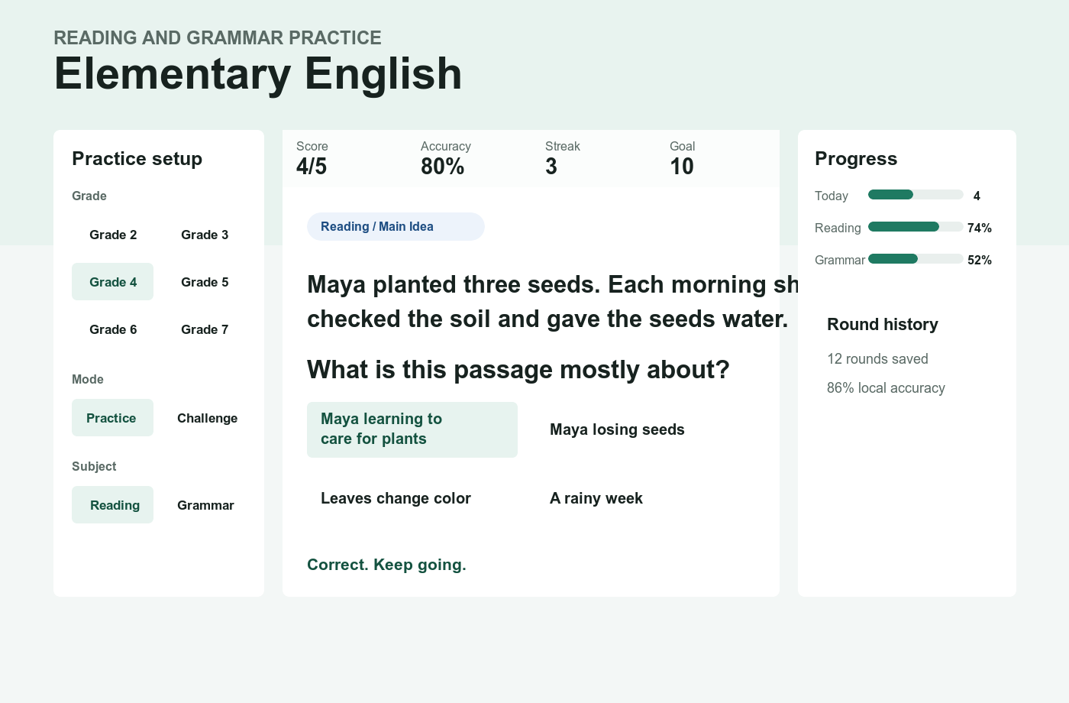
Task: Select Grade 3 option
Action: tap(205, 235)
